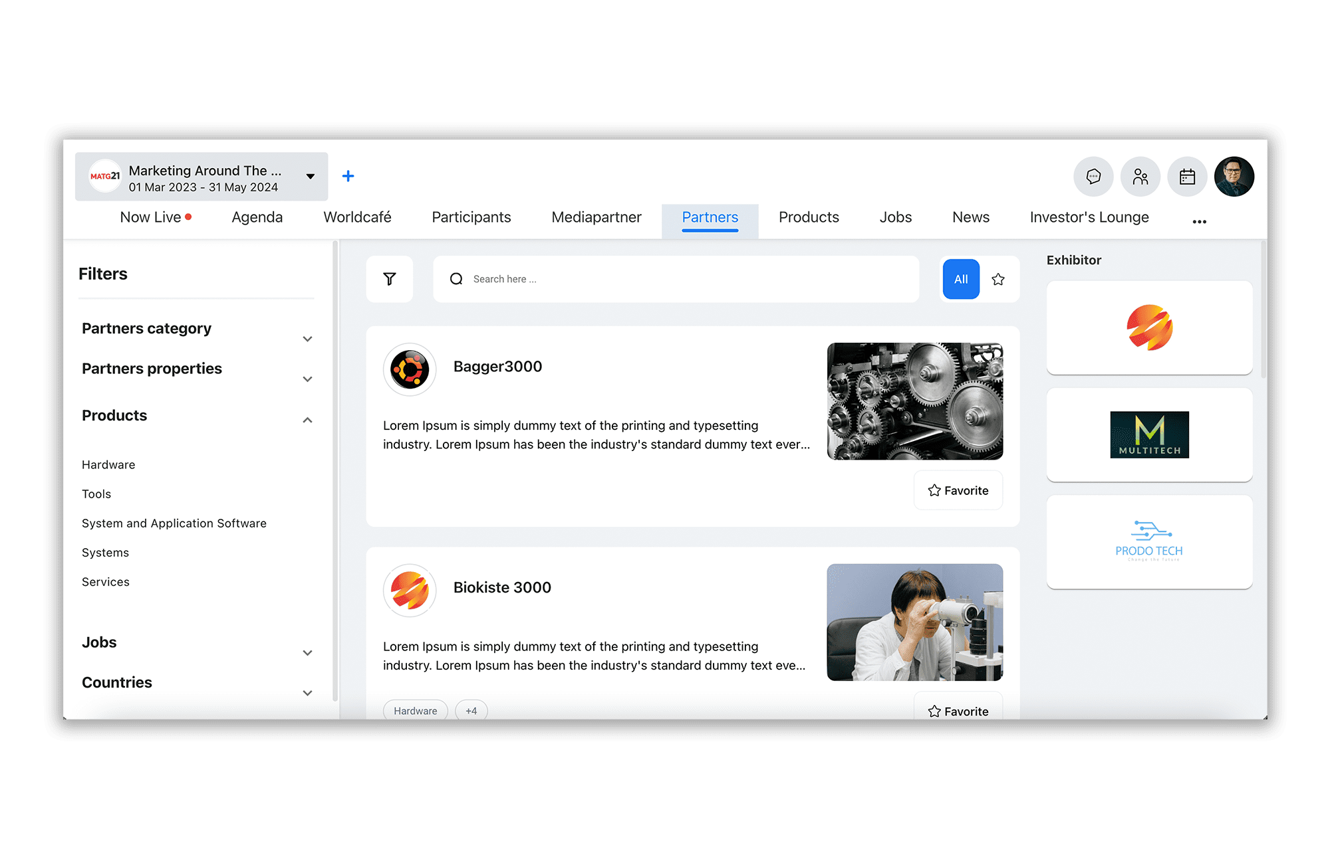
Task: Click the +4 tags button
Action: coord(471,710)
